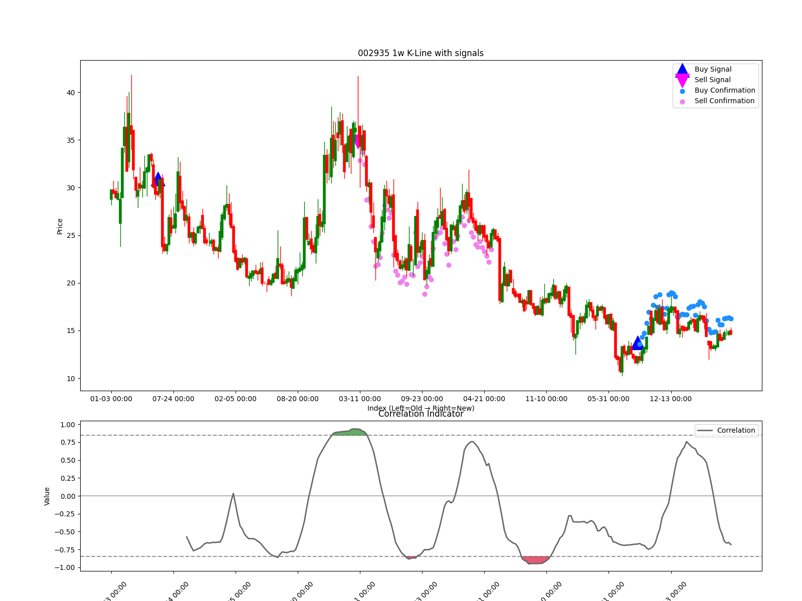The width and height of the screenshot is (802, 601).
Task: Select the blue buy triangle on the chart near price 13
Action: click(638, 343)
